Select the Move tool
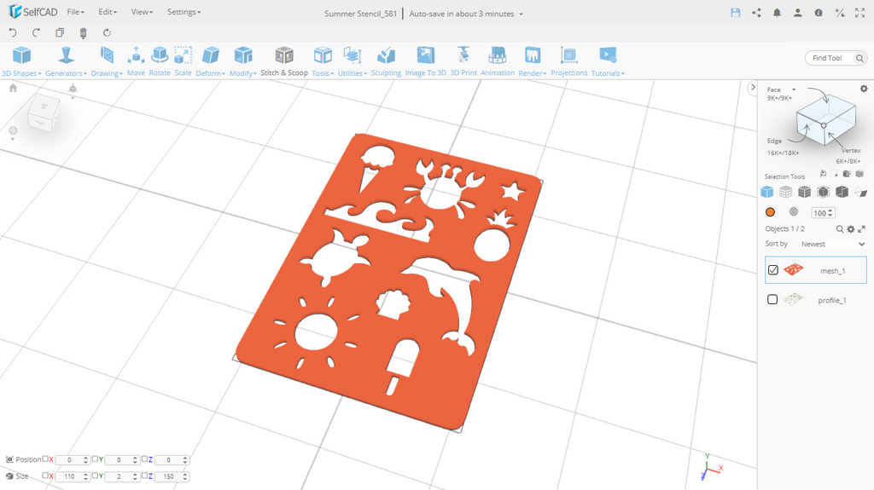This screenshot has width=874, height=490. coord(136,61)
